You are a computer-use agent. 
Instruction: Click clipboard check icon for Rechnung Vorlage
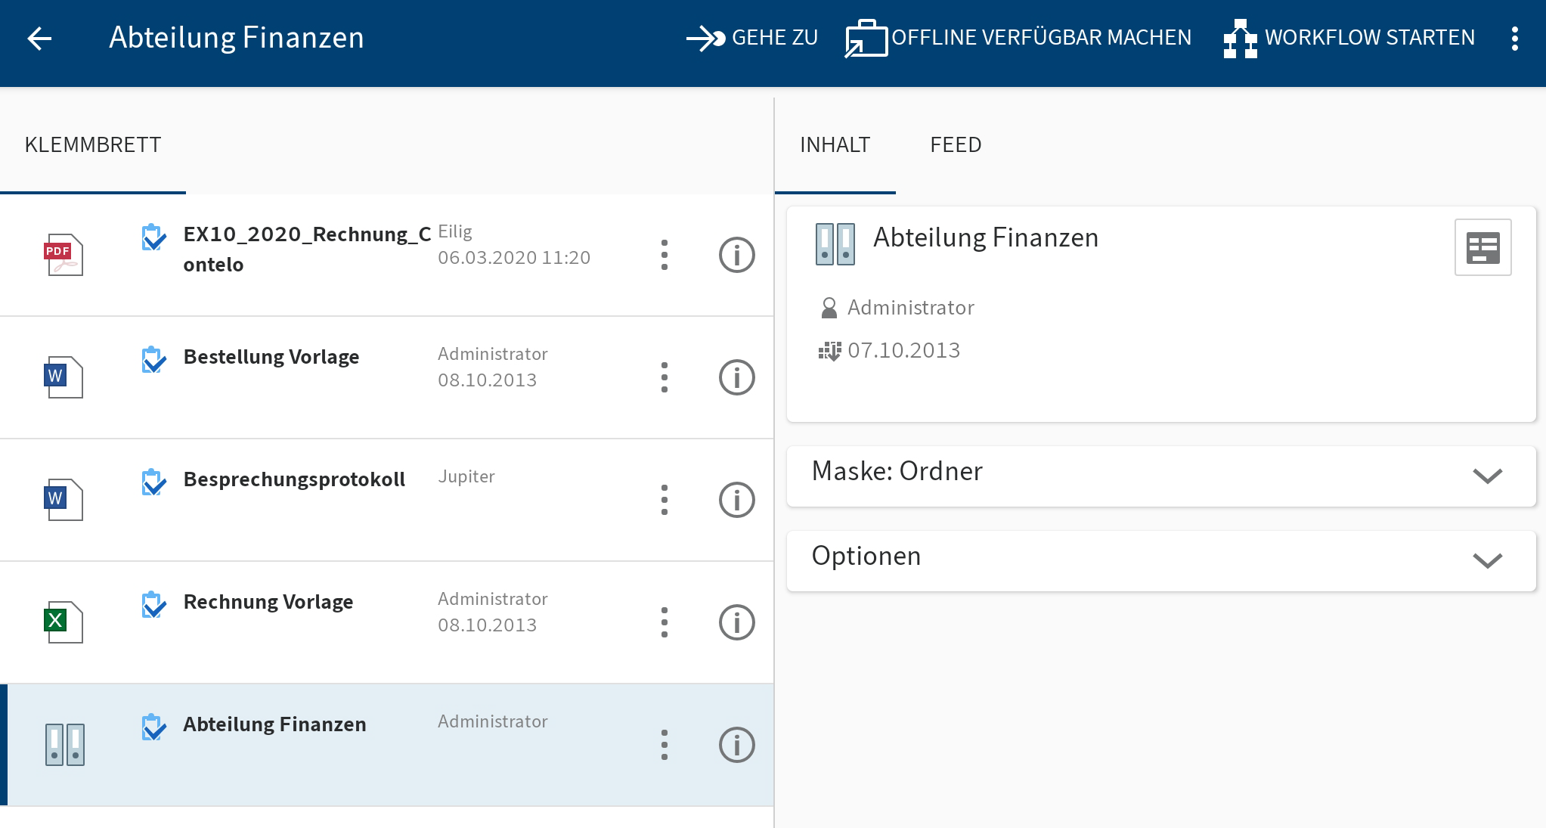click(x=153, y=604)
